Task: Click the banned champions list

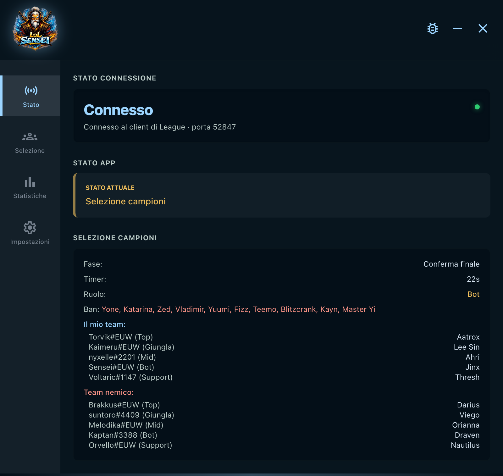Action: pos(239,309)
